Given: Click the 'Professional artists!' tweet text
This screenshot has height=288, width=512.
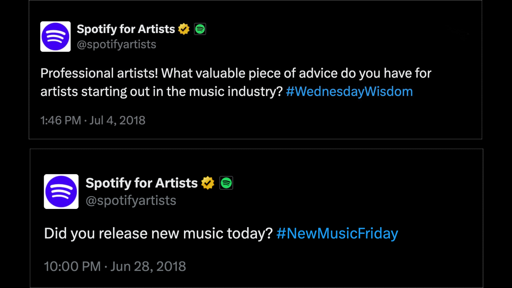Looking at the screenshot, I should tap(99, 73).
